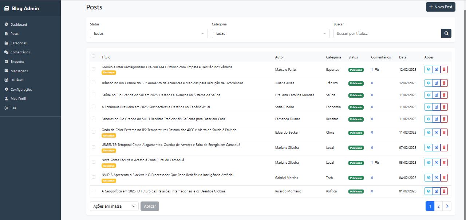Go to next page with the chevron arrow
Image resolution: width=466 pixels, height=220 pixels.
[447, 206]
